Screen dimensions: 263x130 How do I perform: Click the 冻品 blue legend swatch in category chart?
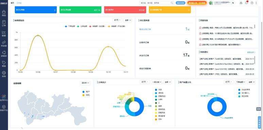[156, 90]
